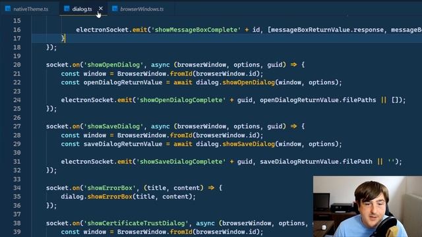This screenshot has width=422, height=237.
Task: Click messageBoxReturnValue.response on line 16
Action: 327,30
